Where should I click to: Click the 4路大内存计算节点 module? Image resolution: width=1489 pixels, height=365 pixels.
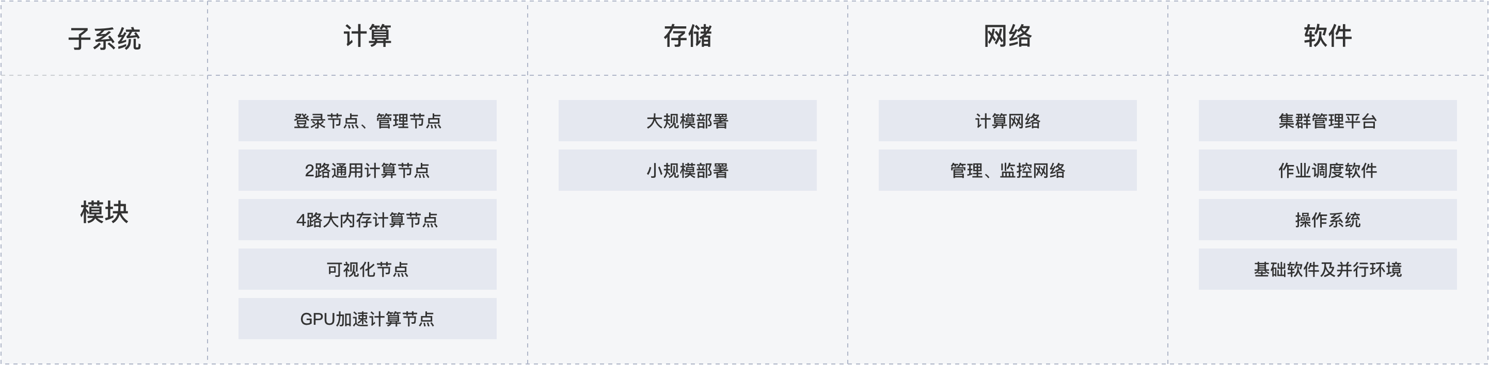pos(367,220)
